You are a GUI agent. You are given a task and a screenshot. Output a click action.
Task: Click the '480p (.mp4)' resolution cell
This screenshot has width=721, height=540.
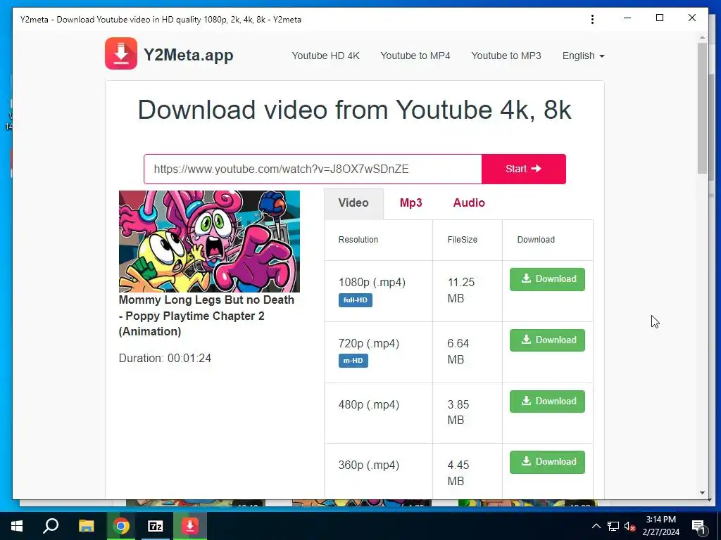tap(378, 413)
